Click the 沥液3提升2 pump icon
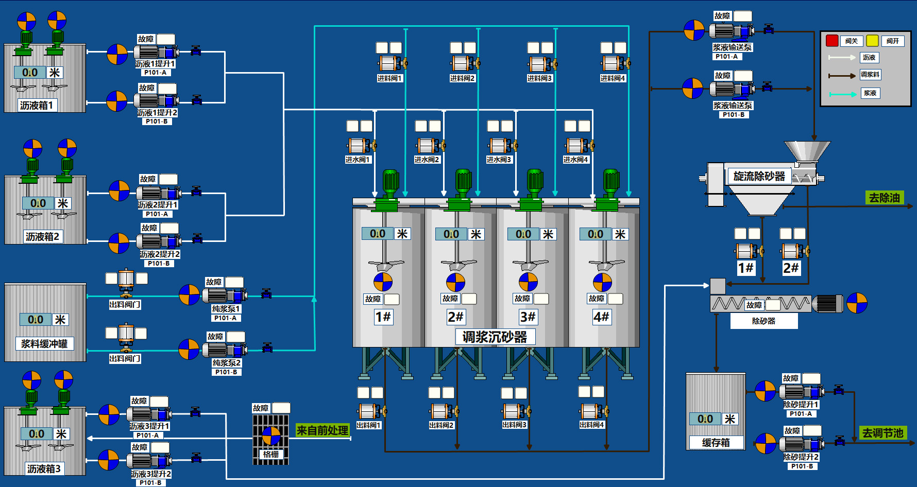 click(x=150, y=460)
